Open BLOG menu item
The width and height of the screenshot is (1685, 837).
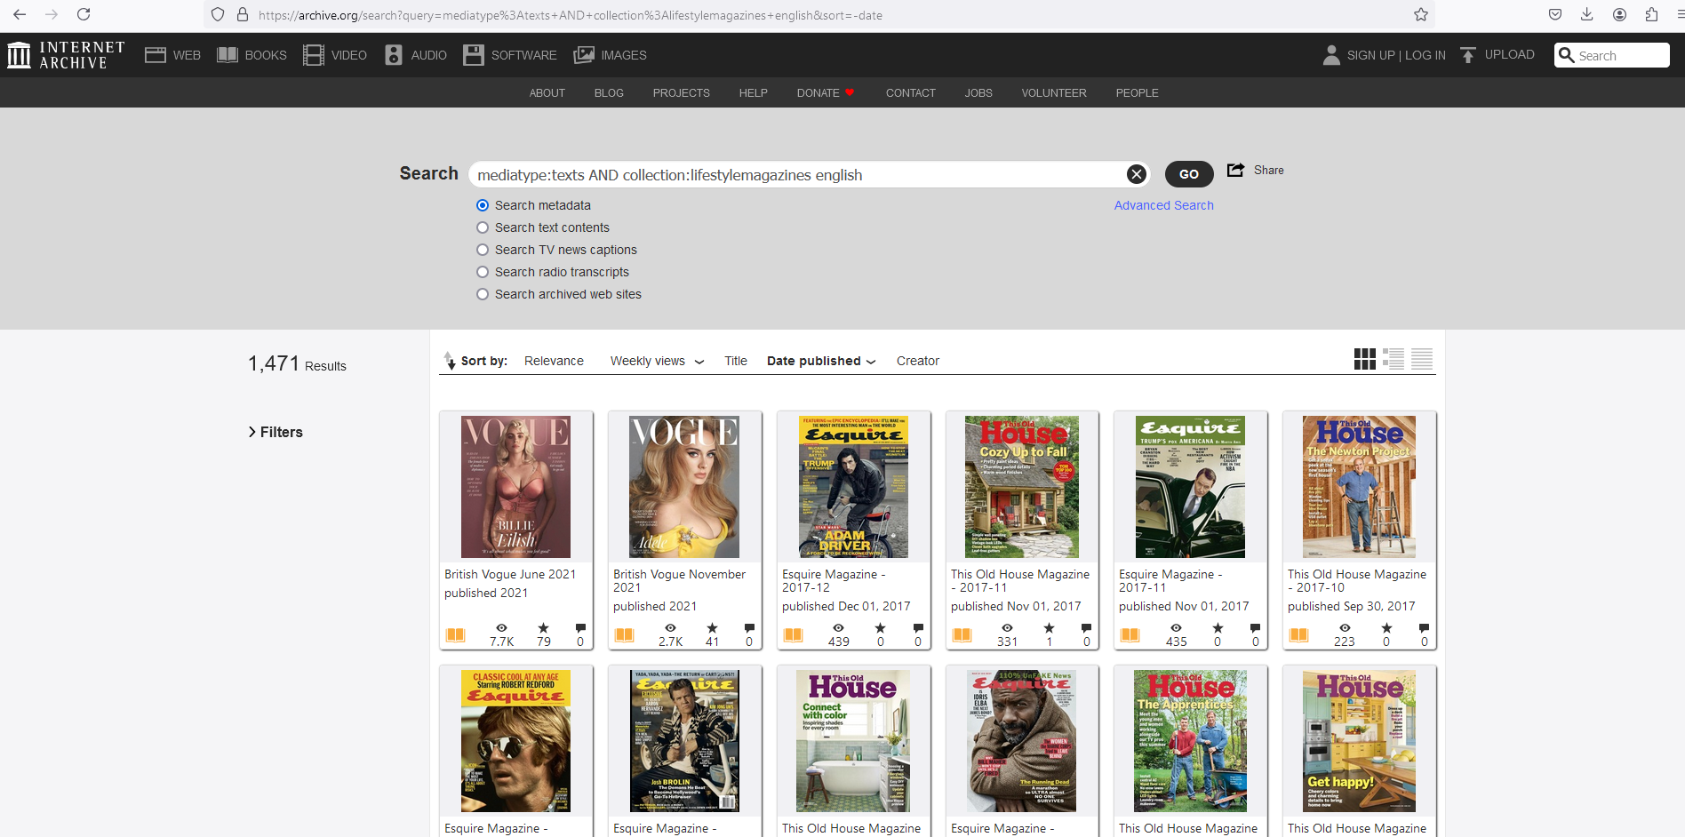pos(609,92)
